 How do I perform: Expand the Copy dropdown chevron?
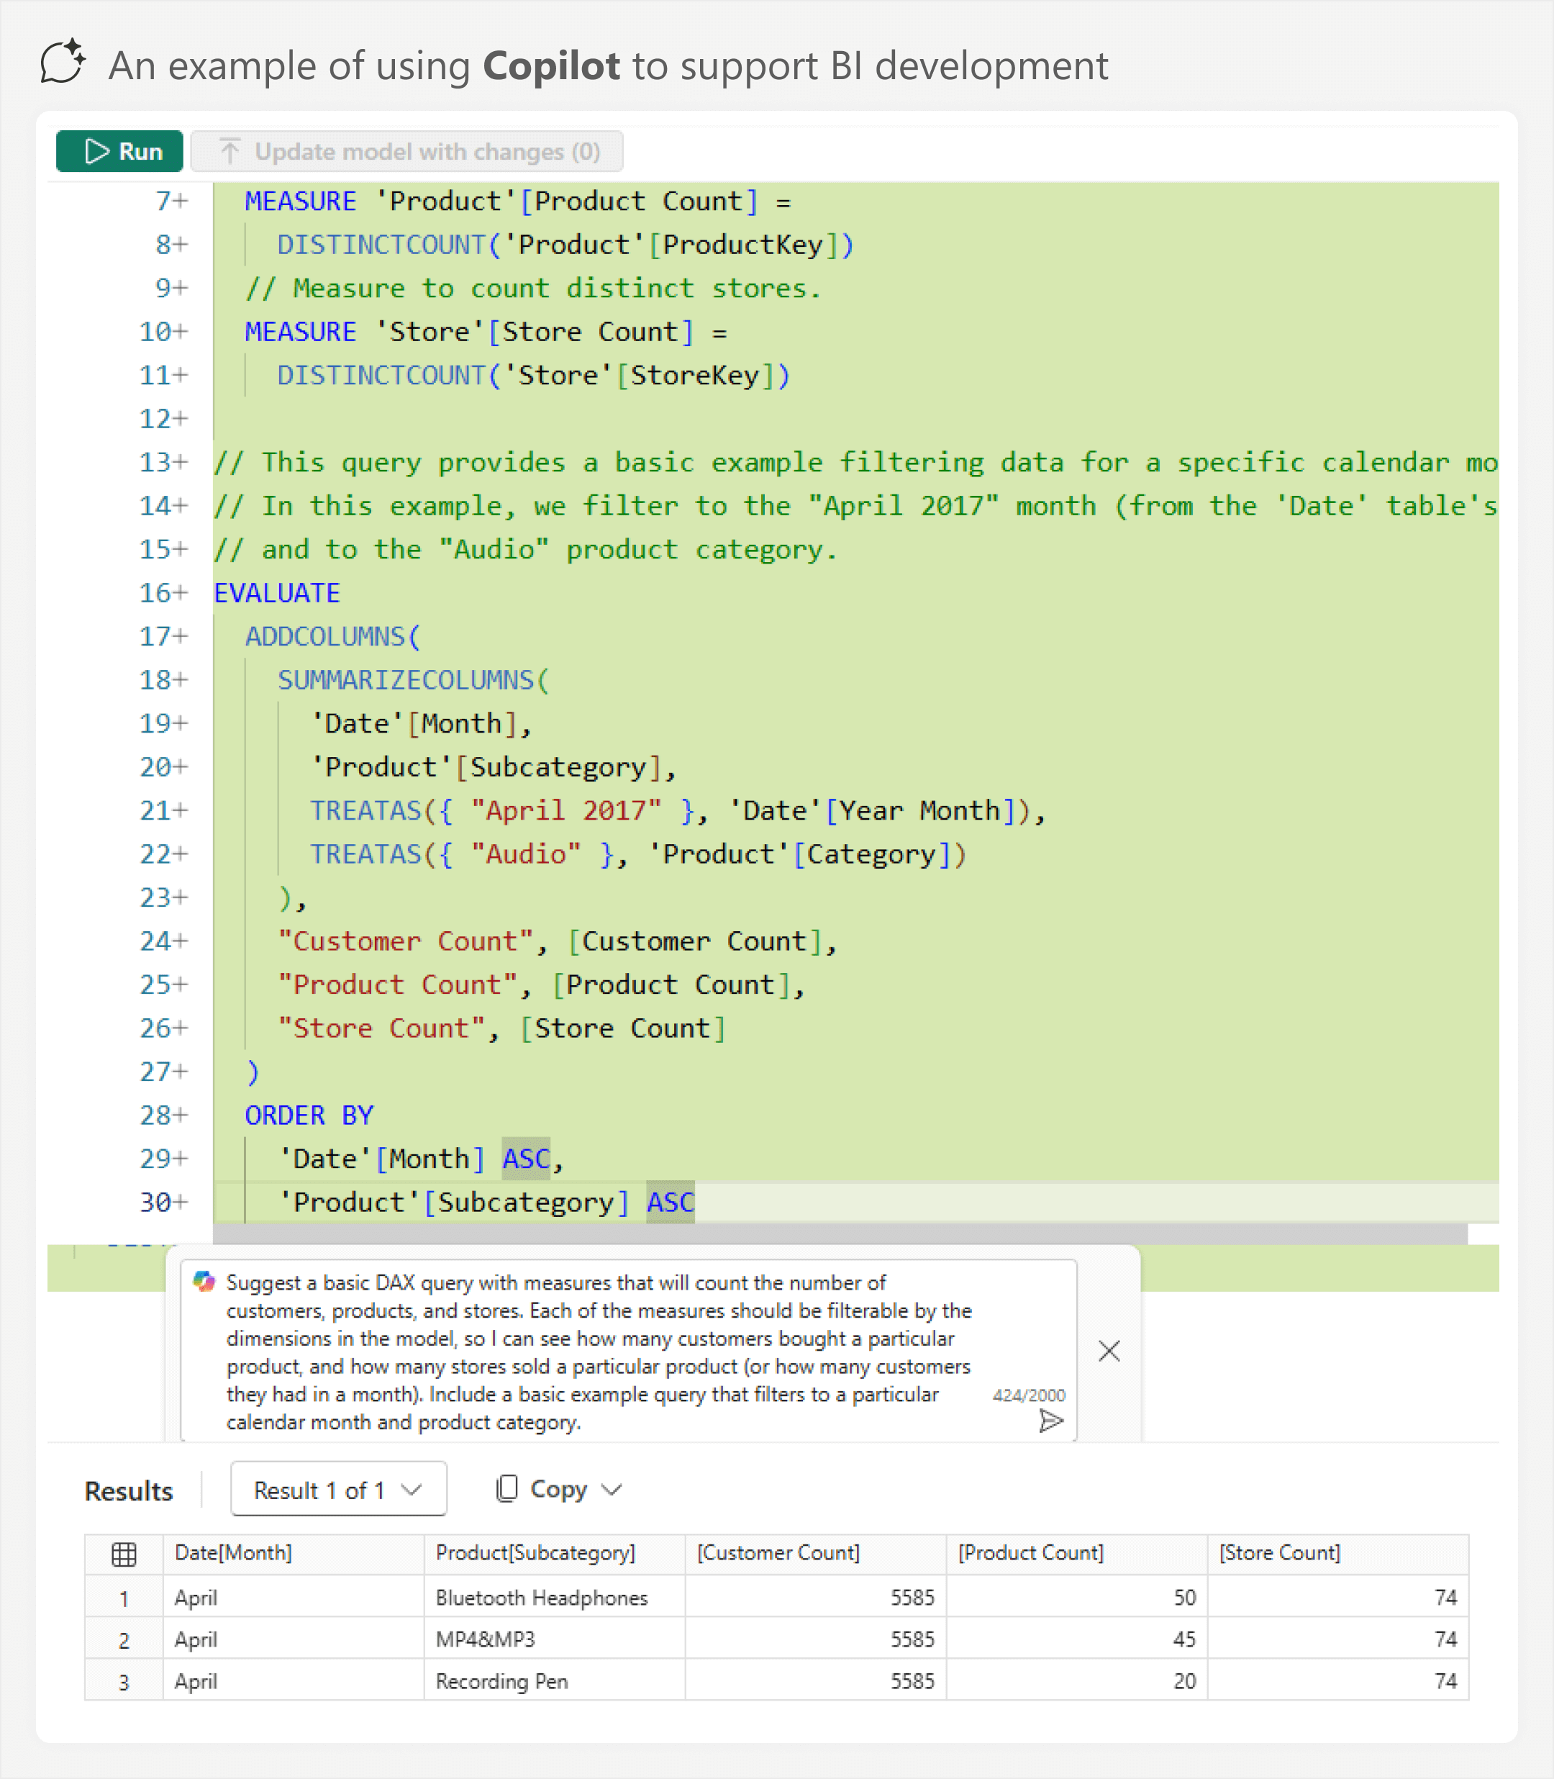[x=612, y=1490]
